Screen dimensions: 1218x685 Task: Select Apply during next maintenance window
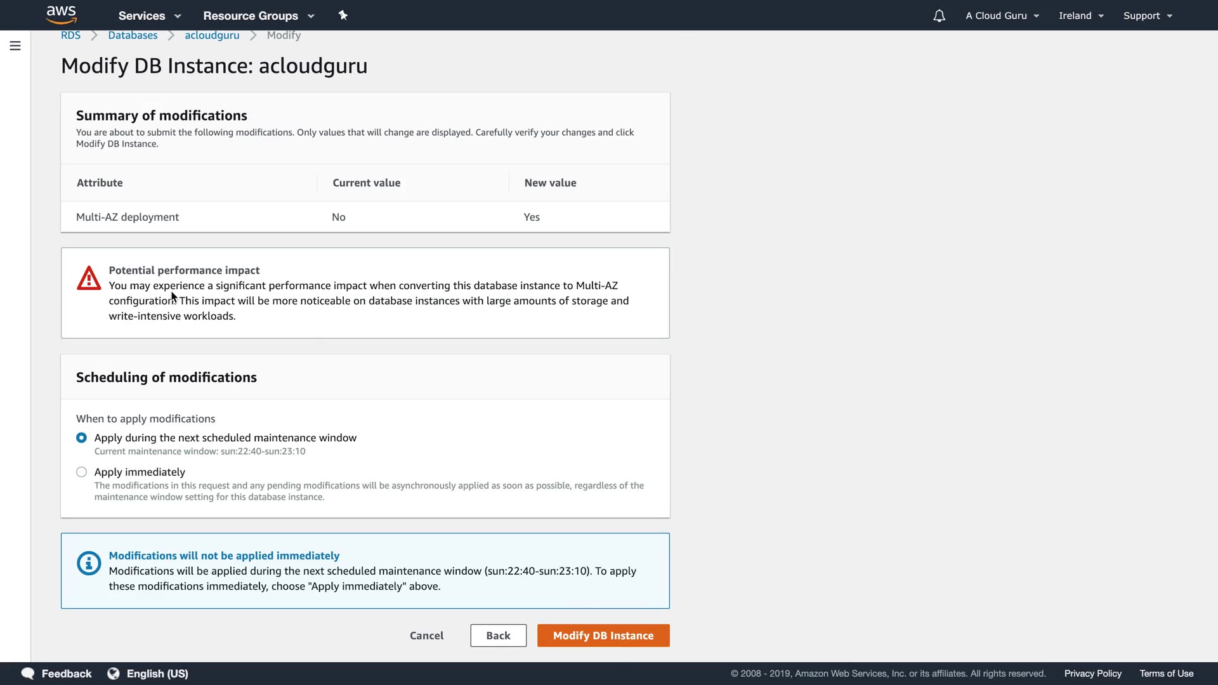tap(81, 438)
